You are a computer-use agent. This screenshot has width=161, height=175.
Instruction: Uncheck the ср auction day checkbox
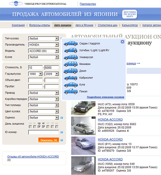(x=39, y=127)
